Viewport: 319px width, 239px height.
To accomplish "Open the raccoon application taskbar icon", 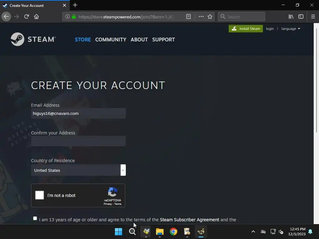I will 201,232.
